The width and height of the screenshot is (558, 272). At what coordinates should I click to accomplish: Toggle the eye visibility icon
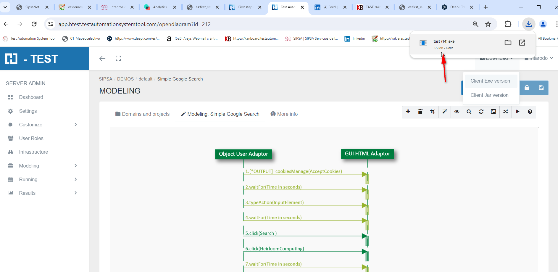coord(457,112)
